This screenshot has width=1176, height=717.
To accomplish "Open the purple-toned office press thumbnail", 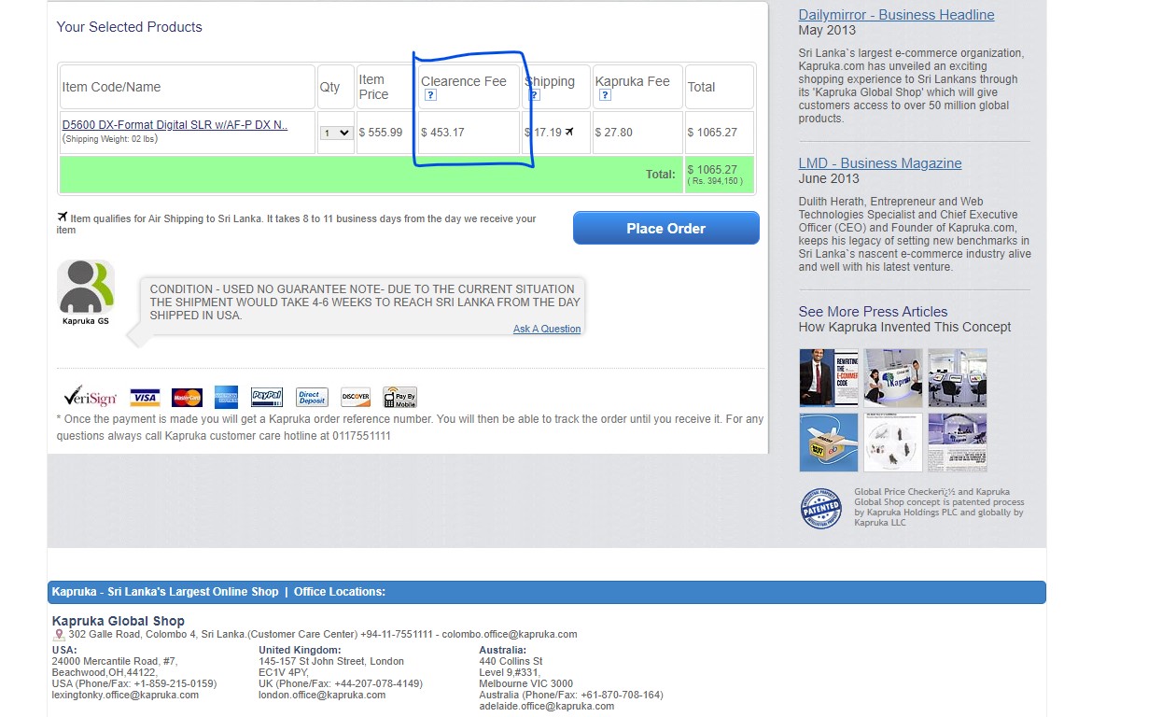I will pyautogui.click(x=958, y=443).
